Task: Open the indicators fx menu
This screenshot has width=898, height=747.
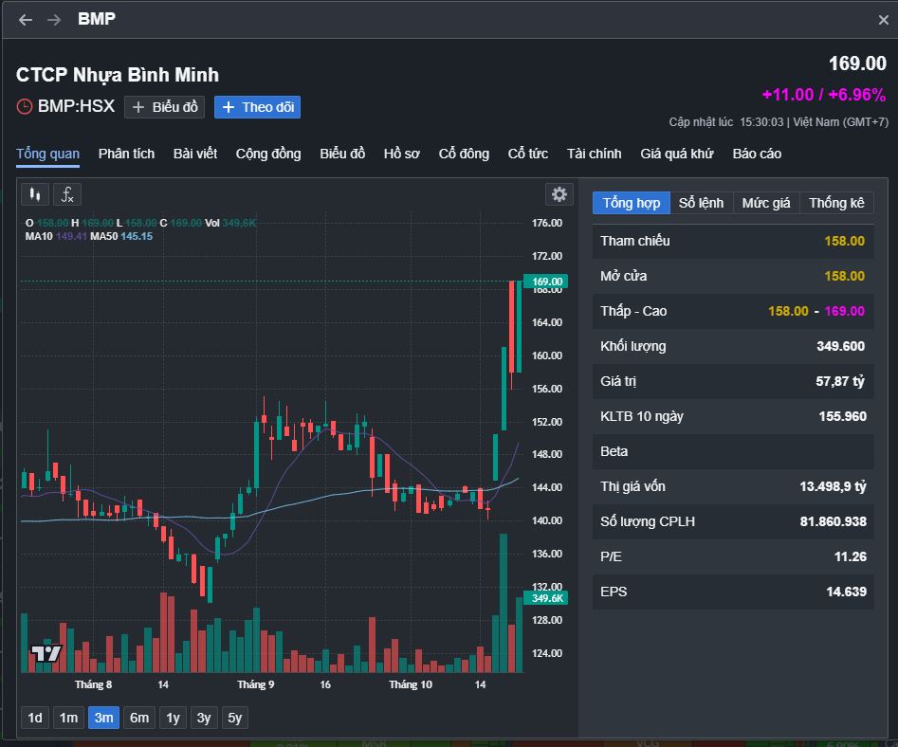Action: click(67, 194)
